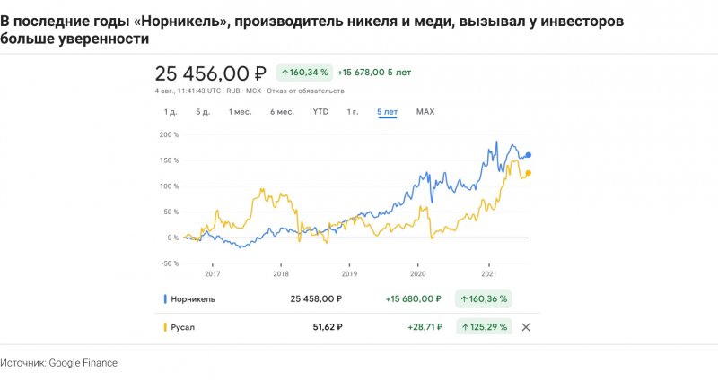Click the active 5 лет range tab
Image resolution: width=718 pixels, height=380 pixels.
(x=387, y=112)
